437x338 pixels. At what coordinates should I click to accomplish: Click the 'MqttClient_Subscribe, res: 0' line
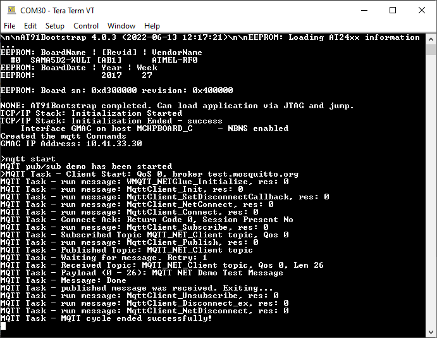(x=135, y=227)
